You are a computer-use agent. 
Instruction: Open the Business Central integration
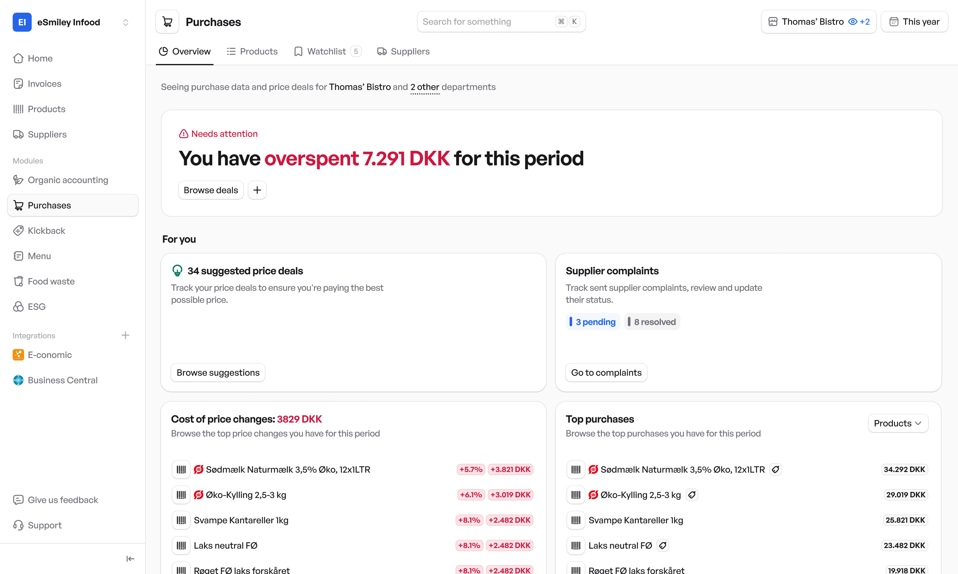[x=63, y=380]
